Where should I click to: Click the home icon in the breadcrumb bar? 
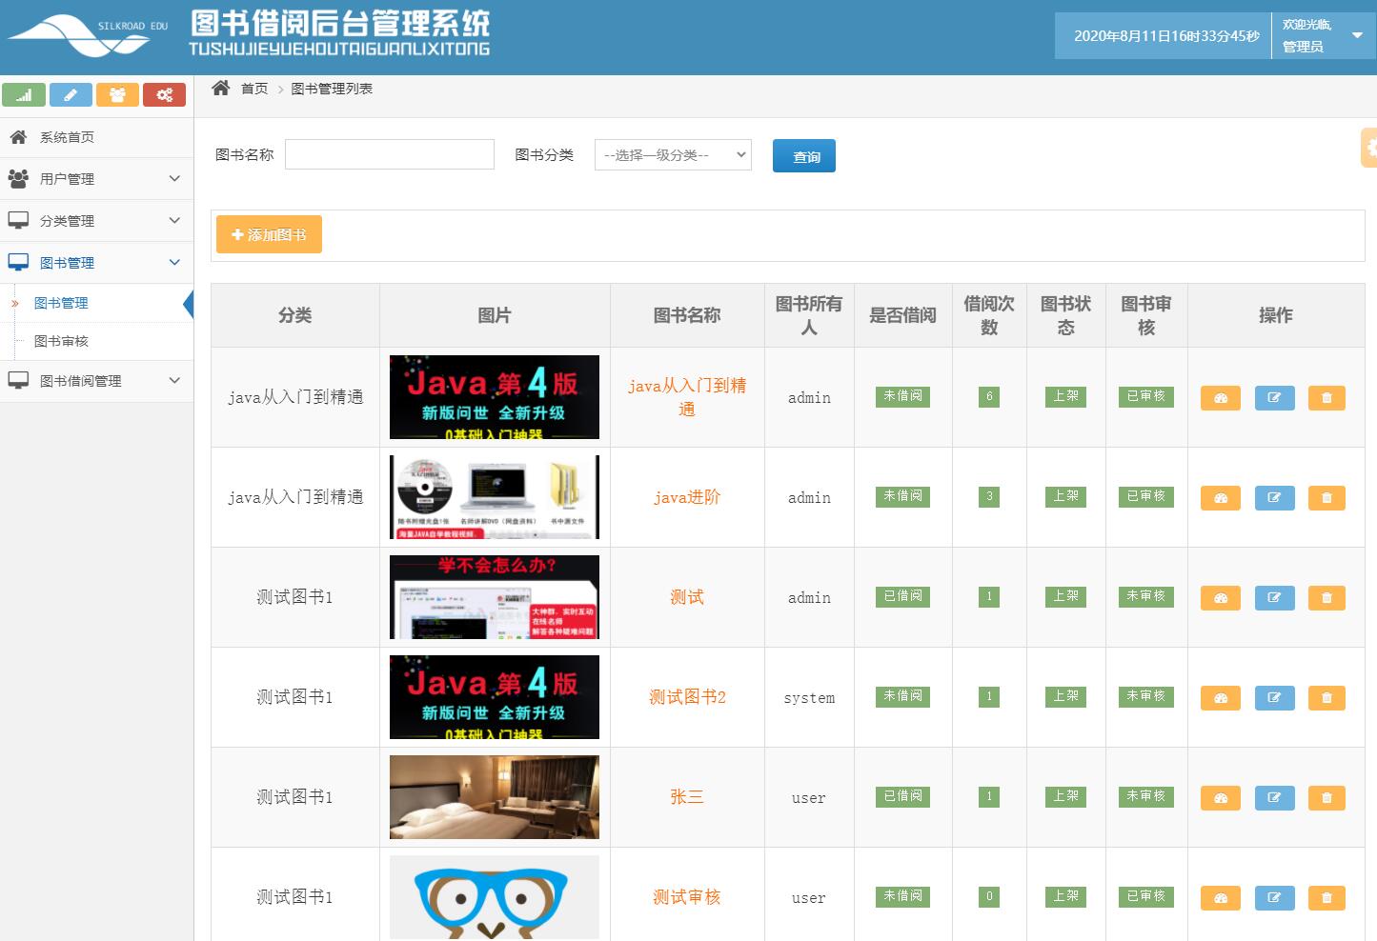click(x=220, y=87)
